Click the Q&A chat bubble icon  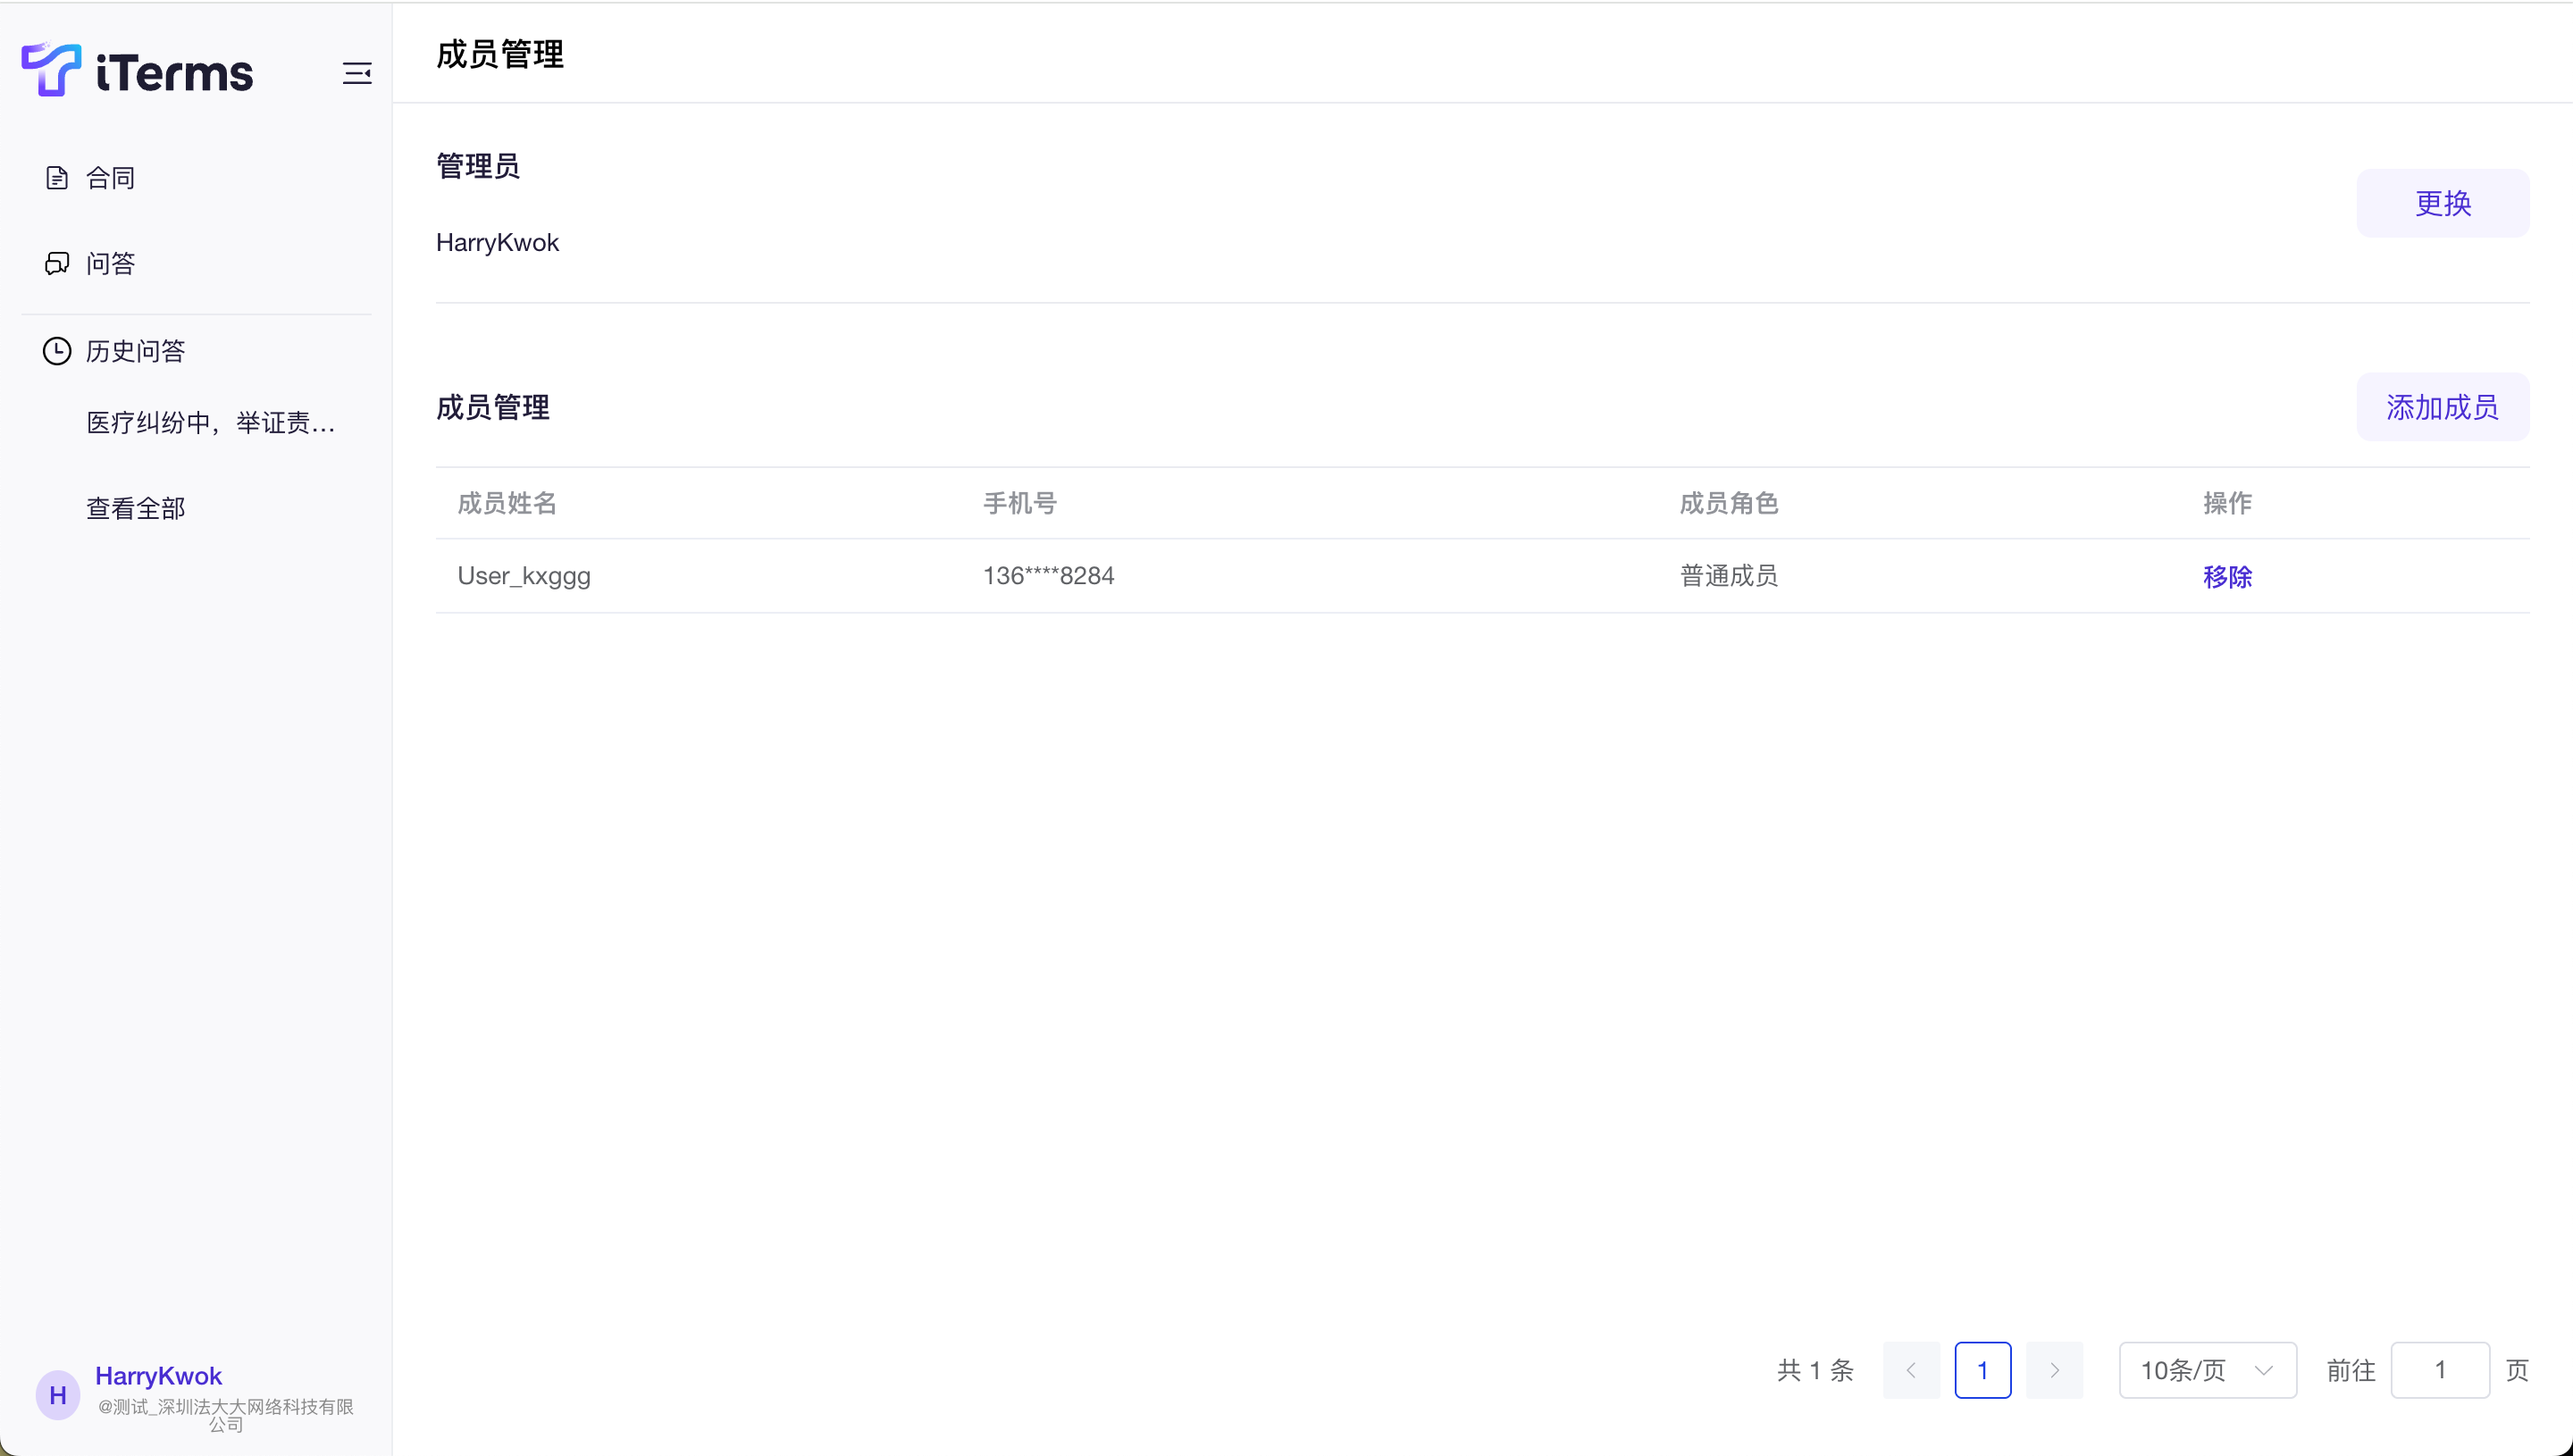point(57,263)
